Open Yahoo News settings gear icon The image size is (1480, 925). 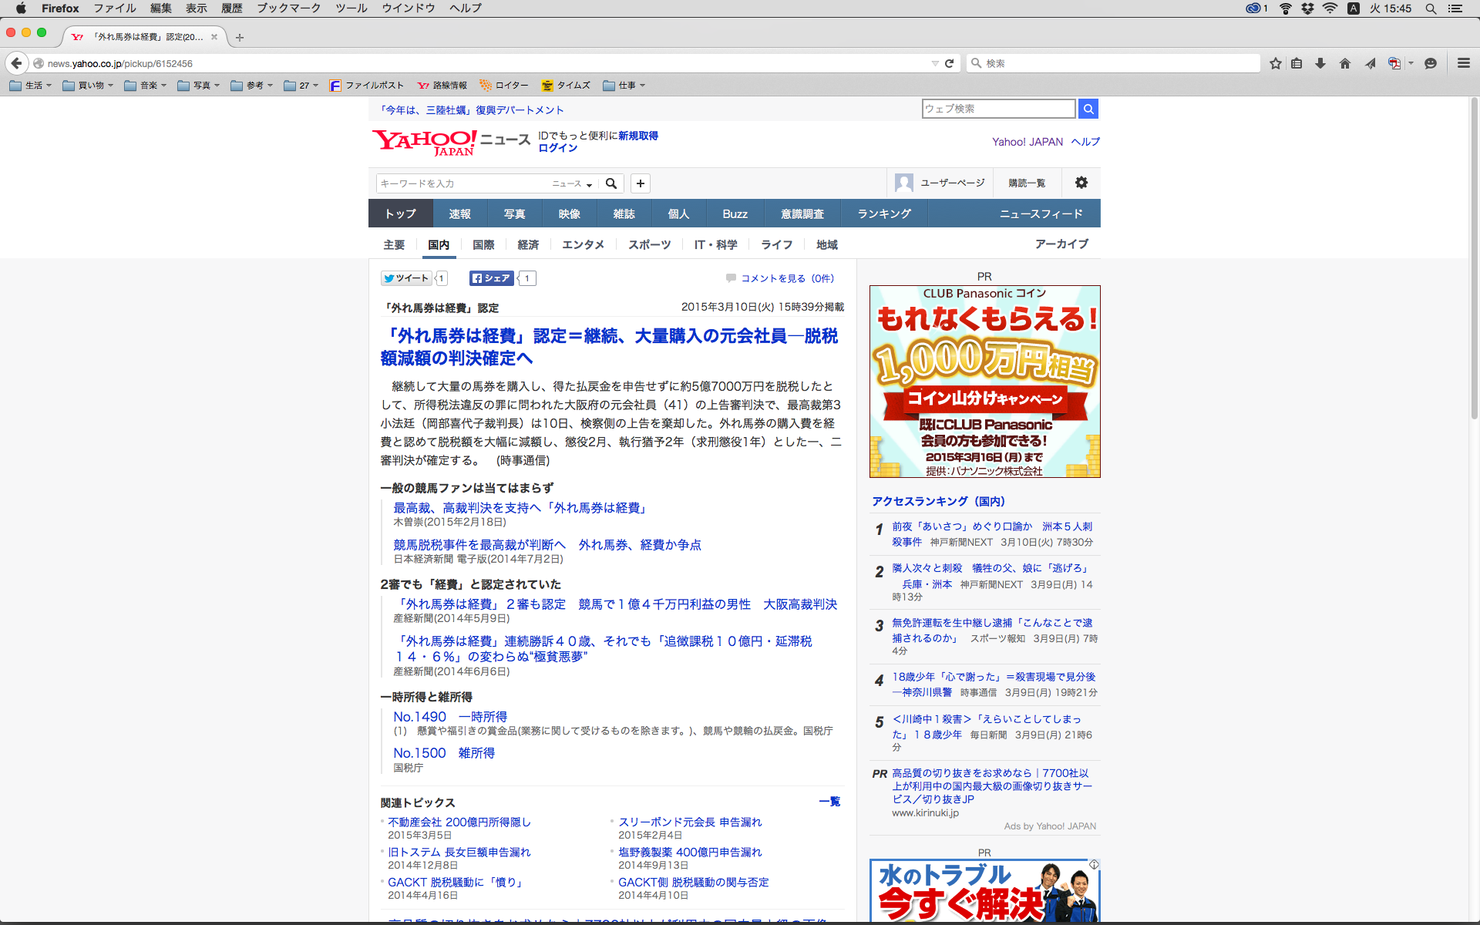tap(1081, 183)
